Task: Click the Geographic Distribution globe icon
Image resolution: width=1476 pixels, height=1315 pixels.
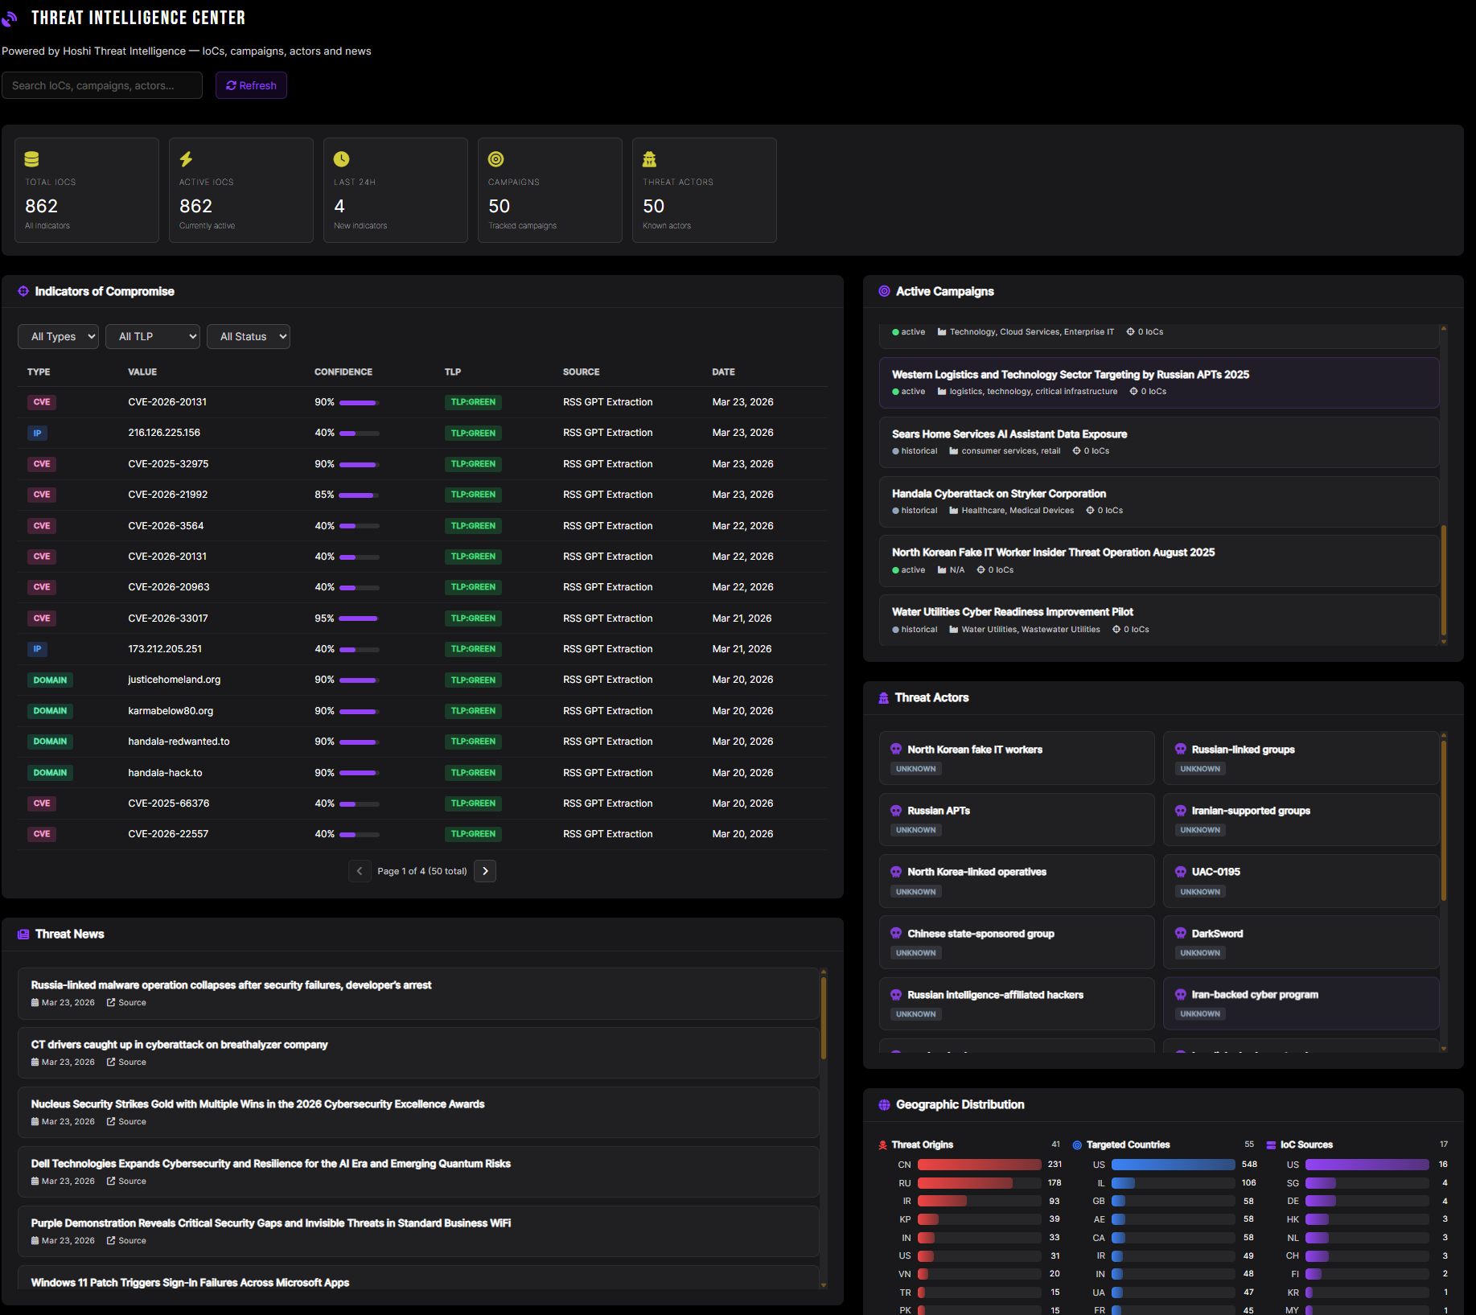Action: point(884,1104)
